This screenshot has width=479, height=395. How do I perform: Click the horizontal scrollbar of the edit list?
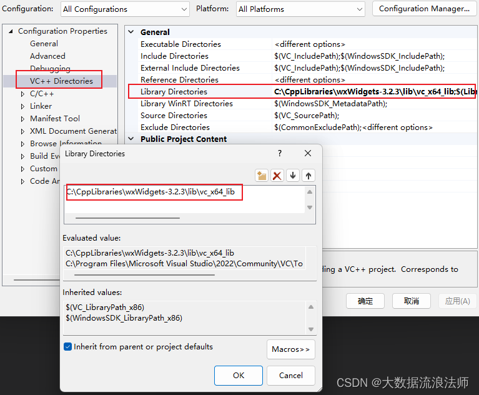127,218
